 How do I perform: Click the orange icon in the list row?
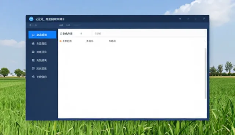click(x=61, y=41)
